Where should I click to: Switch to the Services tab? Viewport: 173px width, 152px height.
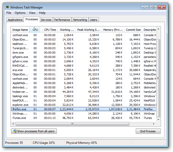point(46,20)
